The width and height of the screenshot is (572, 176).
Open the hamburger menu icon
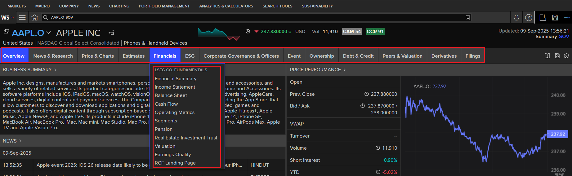click(x=22, y=18)
